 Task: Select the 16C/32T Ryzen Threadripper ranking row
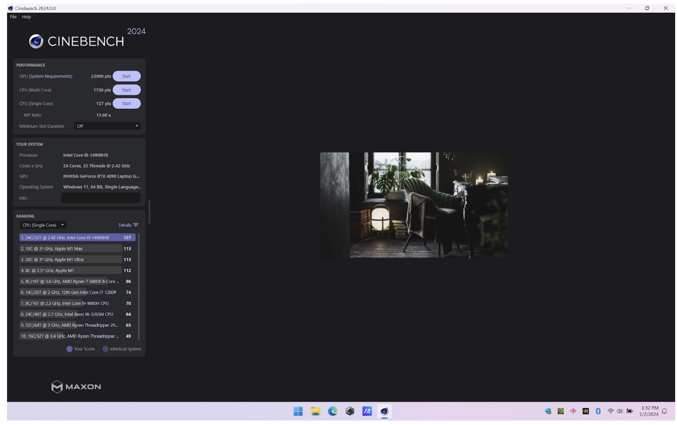coord(77,336)
